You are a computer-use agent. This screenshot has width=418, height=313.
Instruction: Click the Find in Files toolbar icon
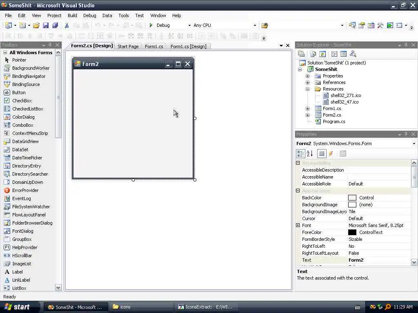265,25
